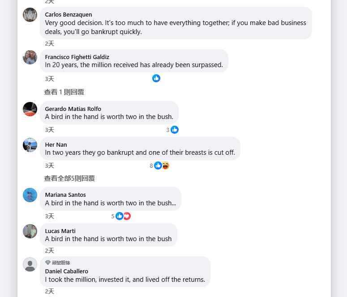Click Gerardo Matias Rolfo's profile photo

30,109
